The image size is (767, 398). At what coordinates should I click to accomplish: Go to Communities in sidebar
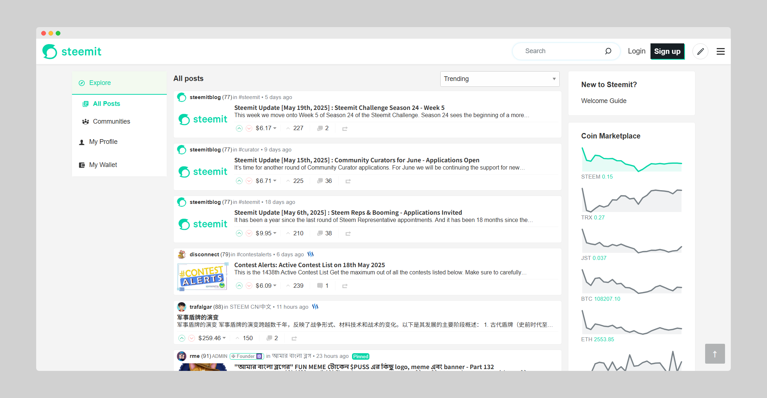(x=111, y=121)
